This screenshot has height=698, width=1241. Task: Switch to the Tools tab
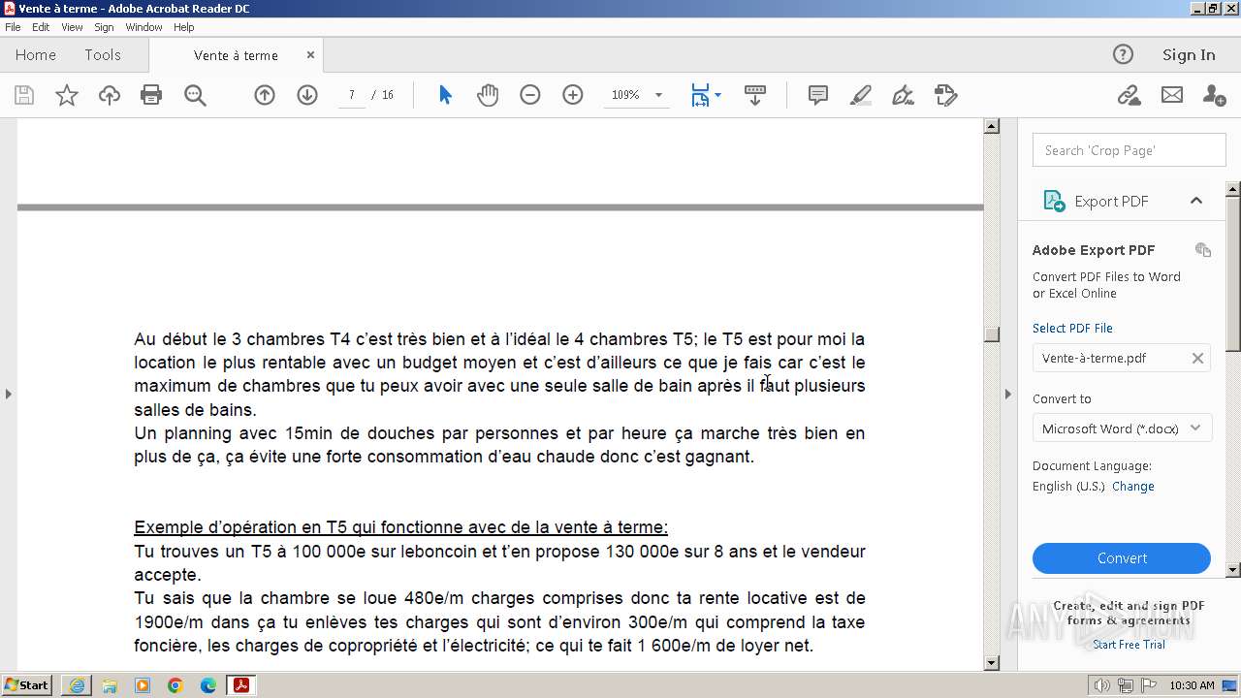(x=103, y=55)
